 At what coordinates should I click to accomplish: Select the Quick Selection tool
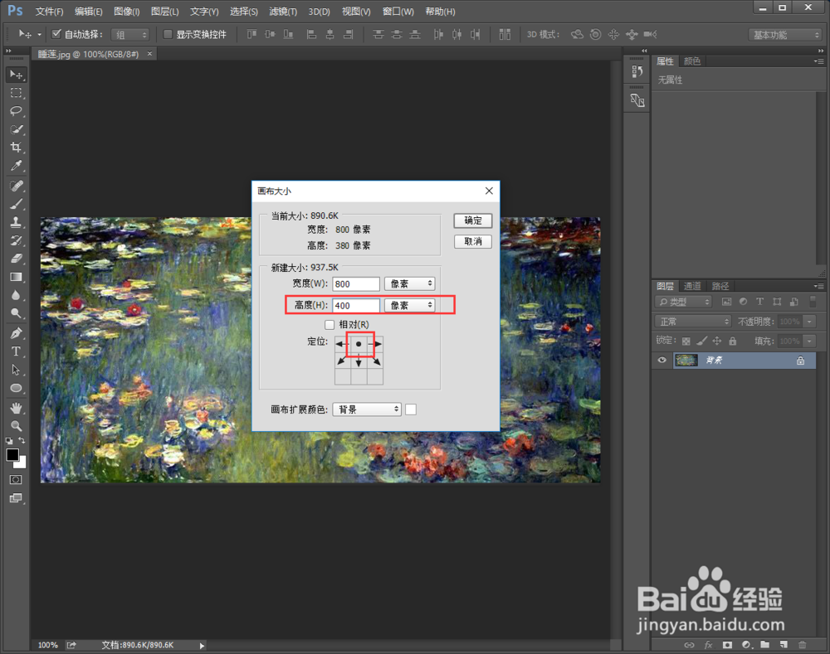click(x=17, y=129)
